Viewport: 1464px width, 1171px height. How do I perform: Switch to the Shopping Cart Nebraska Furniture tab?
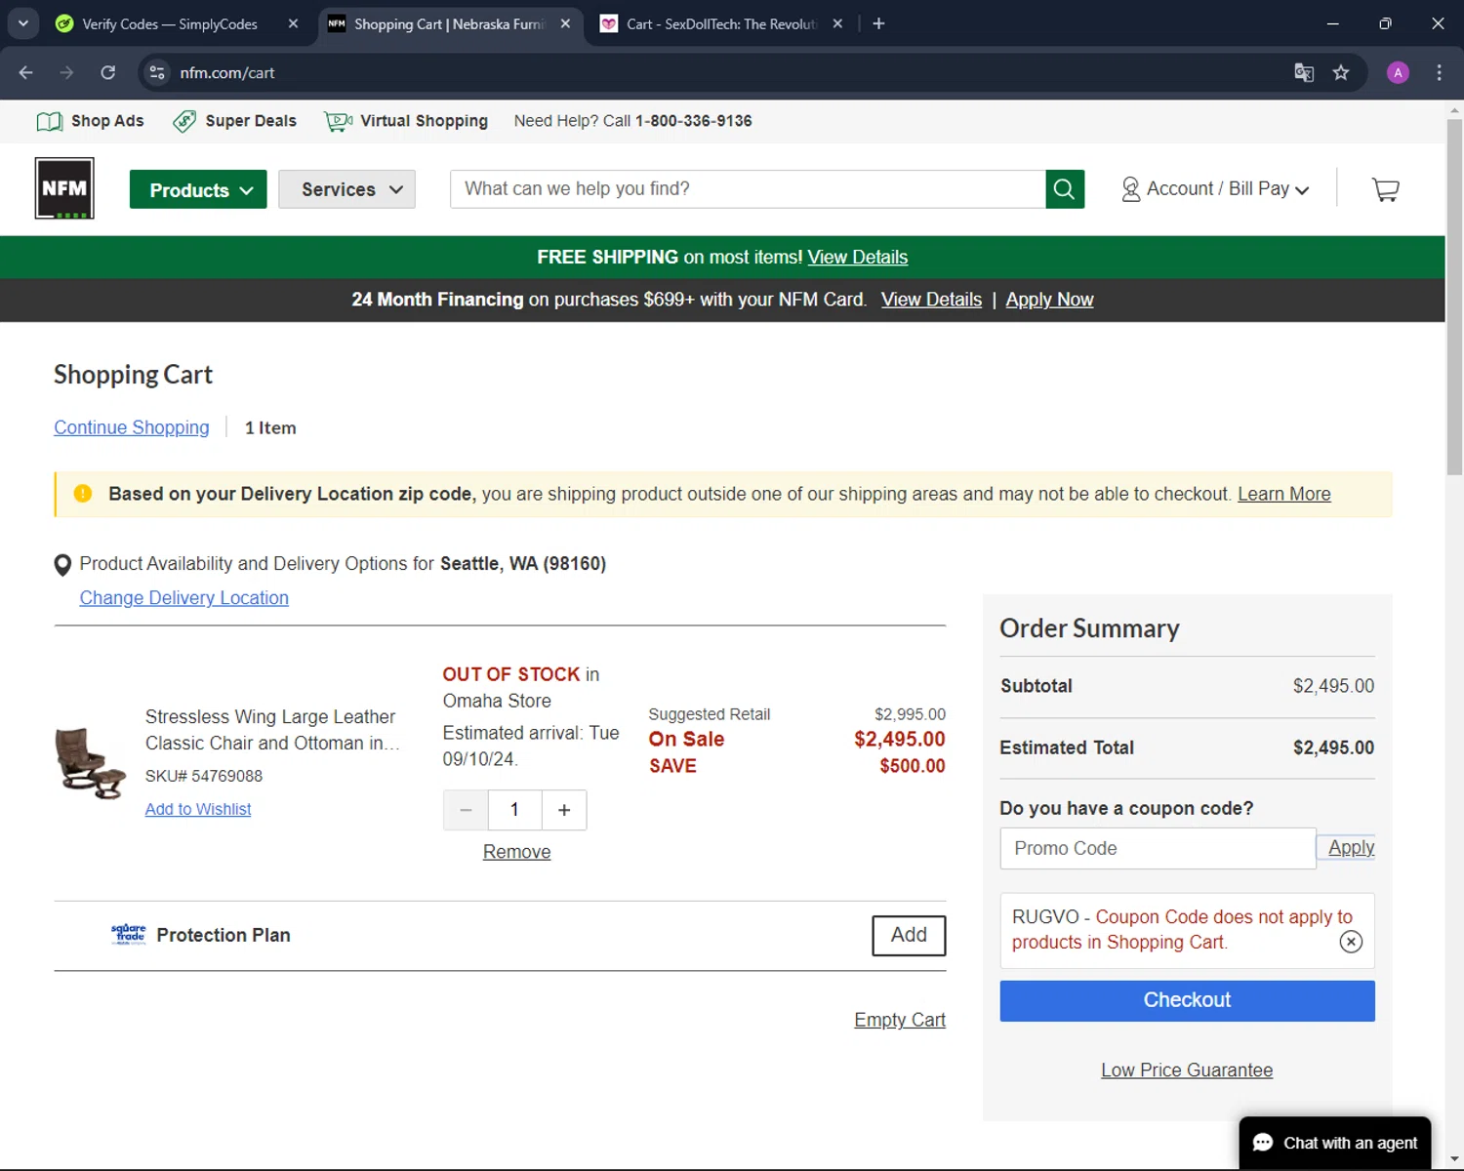(x=449, y=23)
